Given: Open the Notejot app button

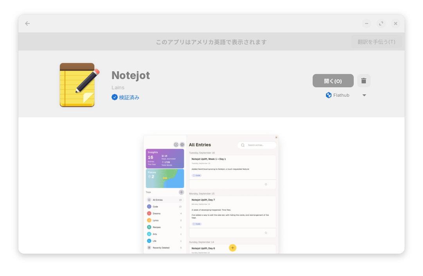Looking at the screenshot, I should pyautogui.click(x=333, y=81).
